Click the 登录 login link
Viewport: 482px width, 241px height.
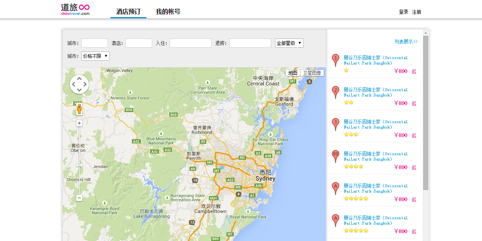click(x=403, y=12)
